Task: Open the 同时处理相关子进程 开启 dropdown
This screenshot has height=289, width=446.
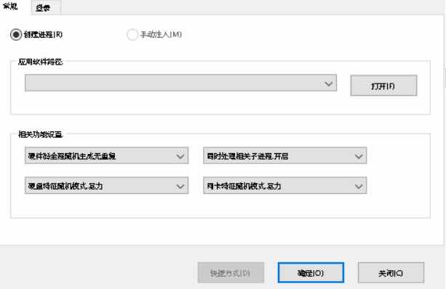Action: tap(284, 155)
